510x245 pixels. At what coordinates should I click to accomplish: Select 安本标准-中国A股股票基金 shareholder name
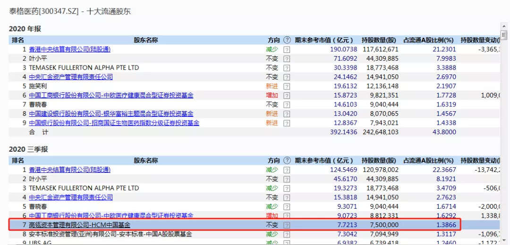(110, 234)
